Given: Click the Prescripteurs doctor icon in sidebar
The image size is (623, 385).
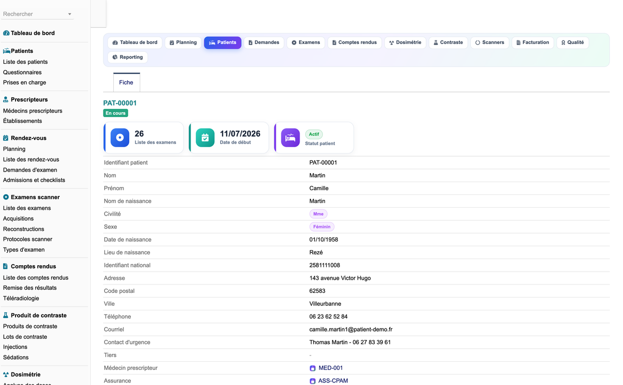Looking at the screenshot, I should pyautogui.click(x=6, y=99).
